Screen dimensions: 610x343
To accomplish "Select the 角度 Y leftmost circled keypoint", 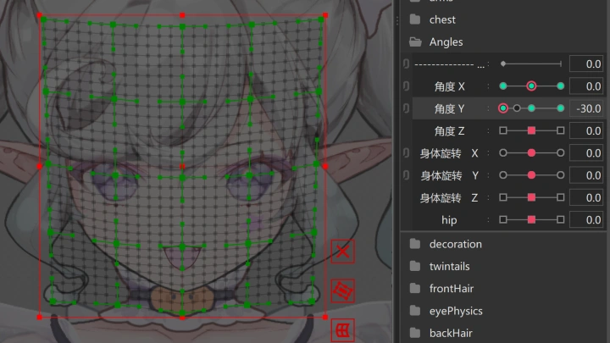I will coord(503,108).
